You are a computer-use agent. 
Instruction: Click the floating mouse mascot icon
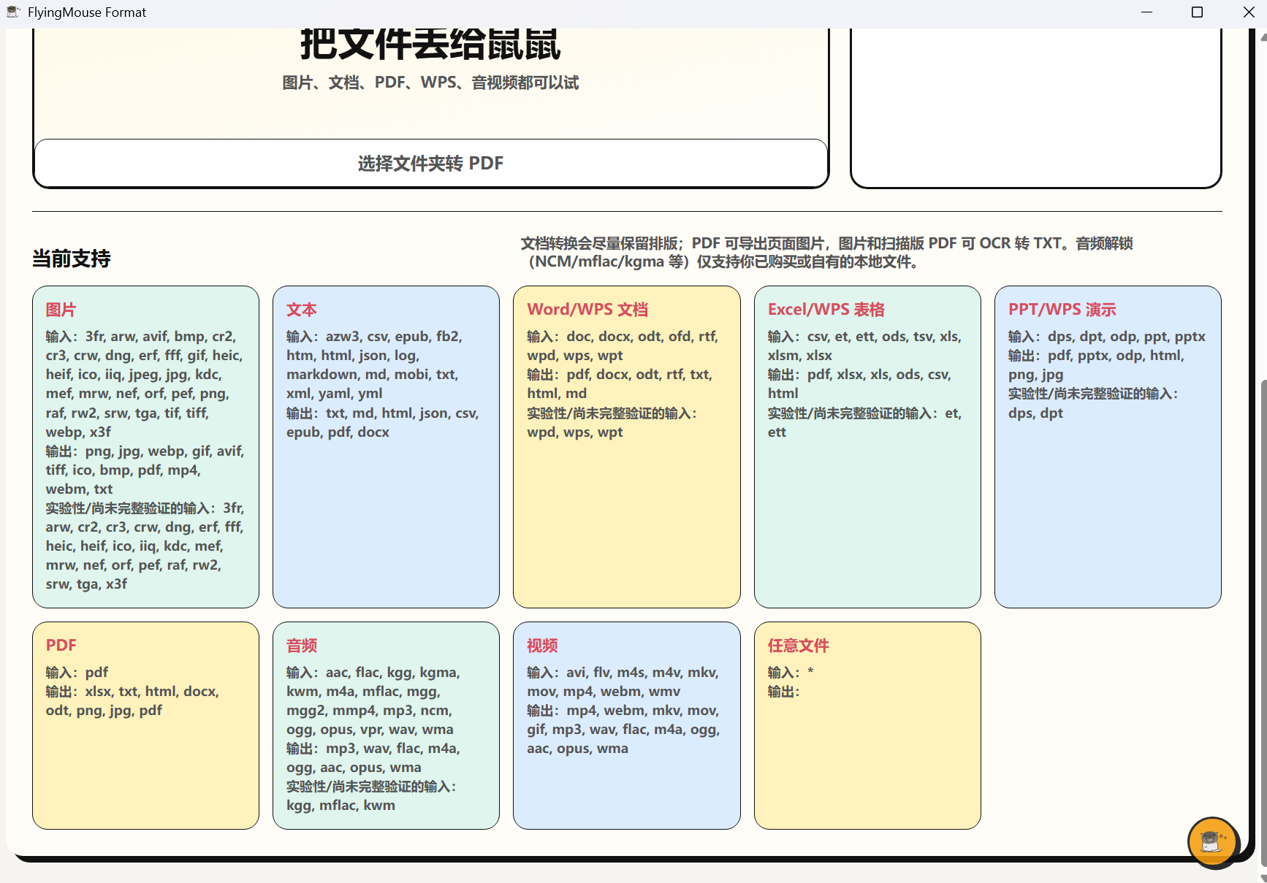pos(1213,841)
